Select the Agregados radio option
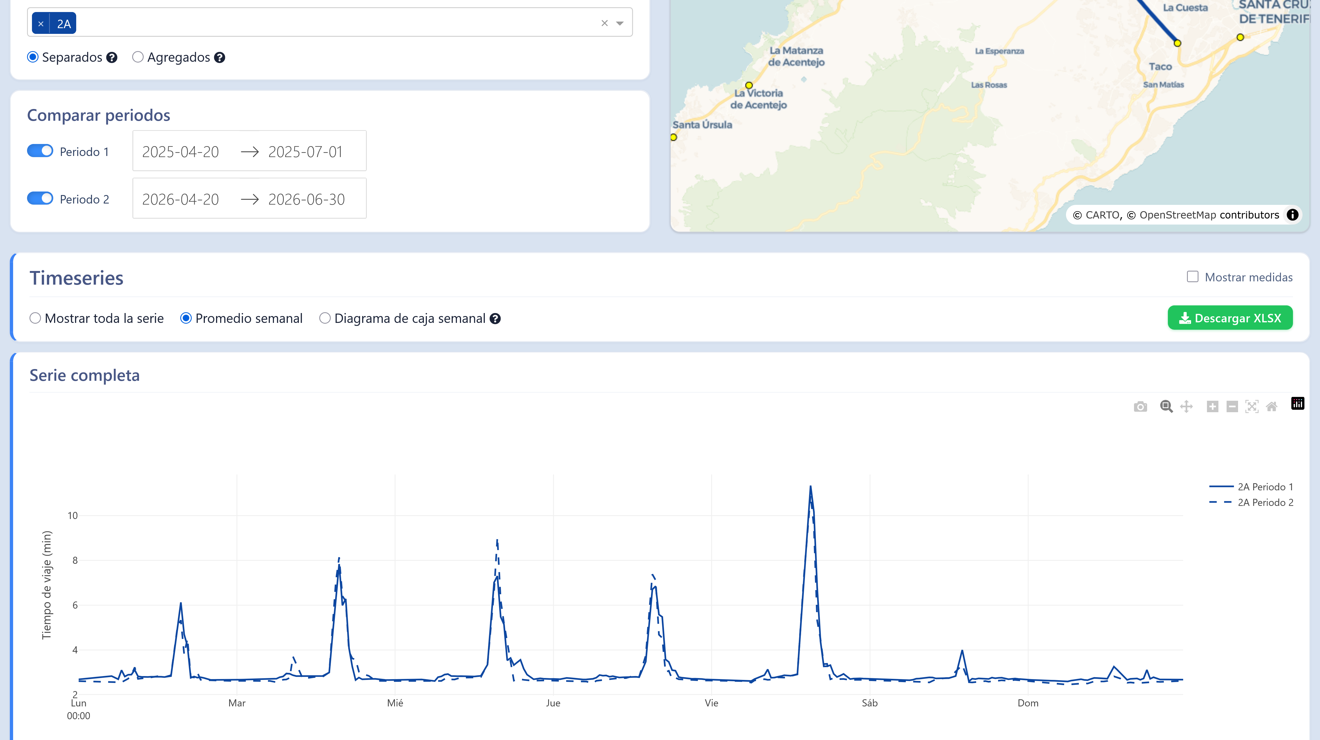Viewport: 1320px width, 740px height. (x=138, y=57)
